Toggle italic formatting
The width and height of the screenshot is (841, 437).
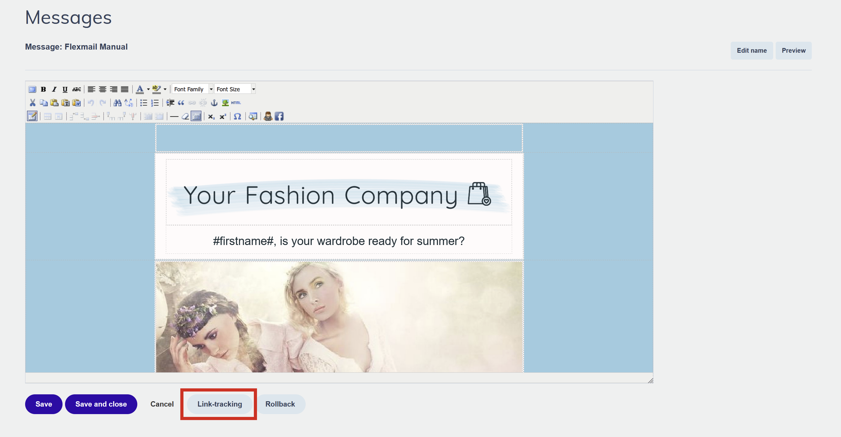coord(54,89)
